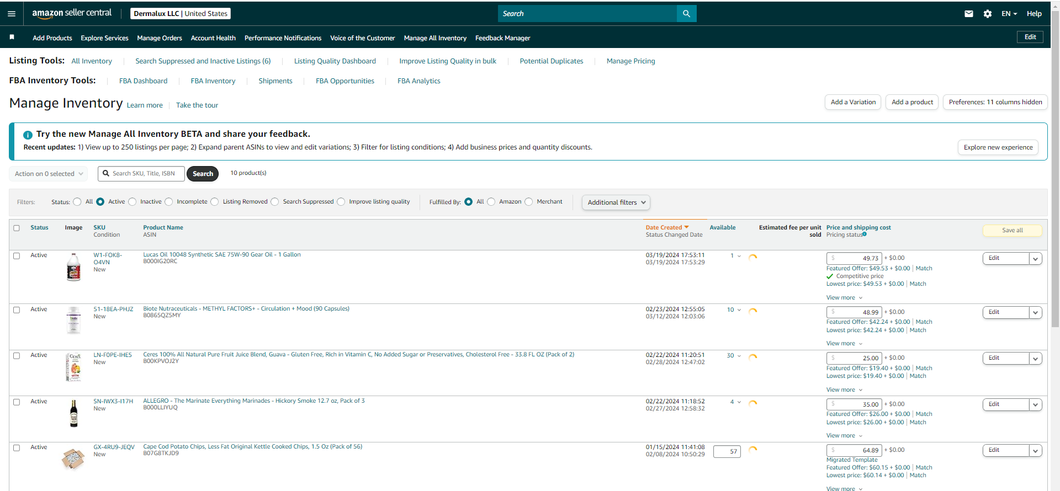Select the Cape Cod chips row checkbox
This screenshot has width=1060, height=491.
[x=17, y=448]
